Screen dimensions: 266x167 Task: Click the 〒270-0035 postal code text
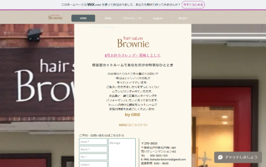click(x=149, y=144)
